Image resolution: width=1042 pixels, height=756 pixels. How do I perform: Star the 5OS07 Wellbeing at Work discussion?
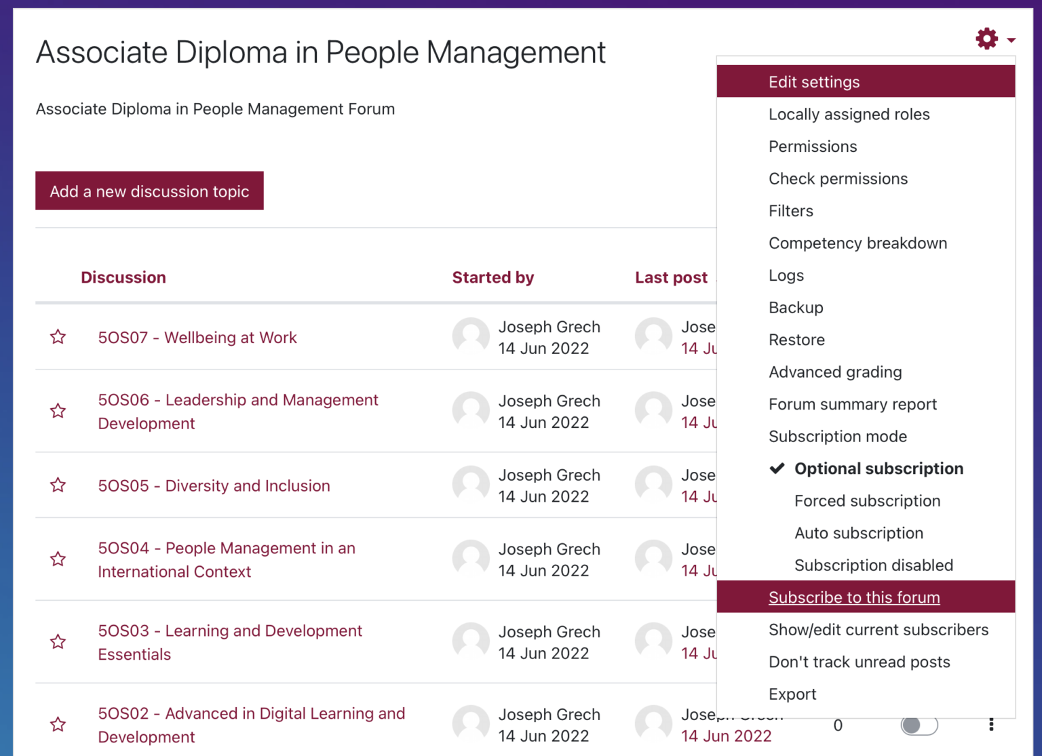[x=58, y=337]
